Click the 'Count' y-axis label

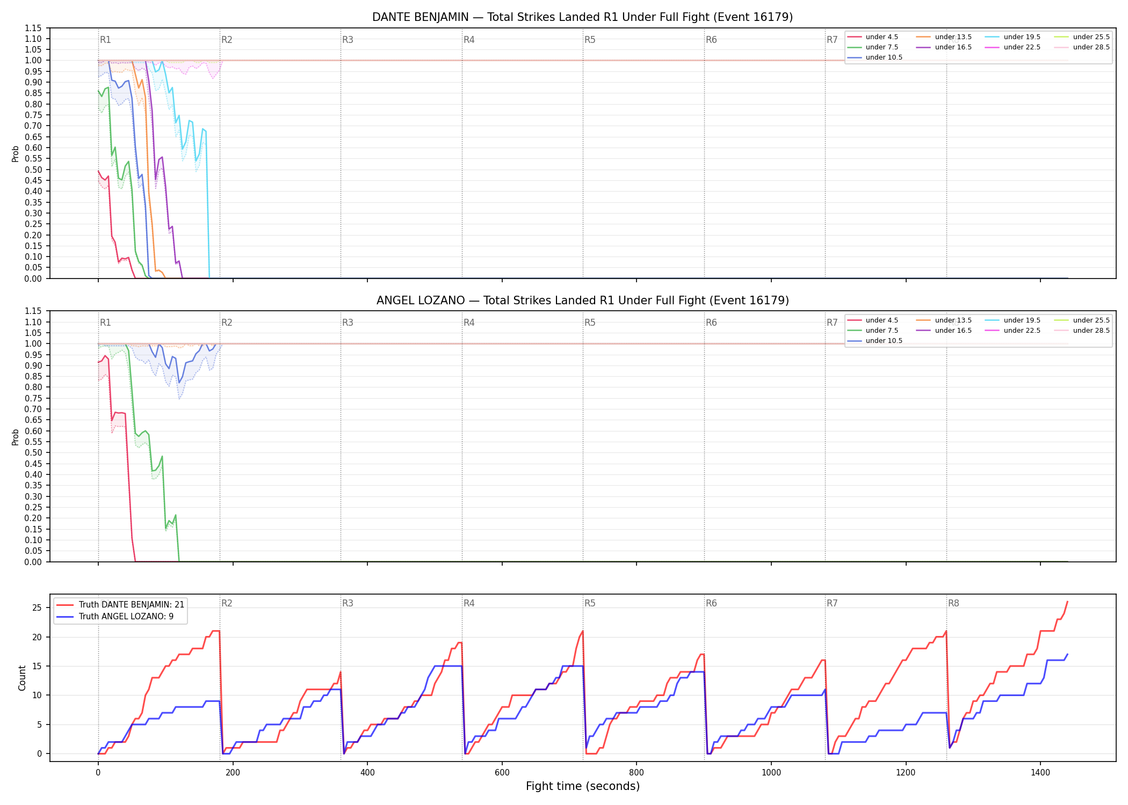(22, 678)
